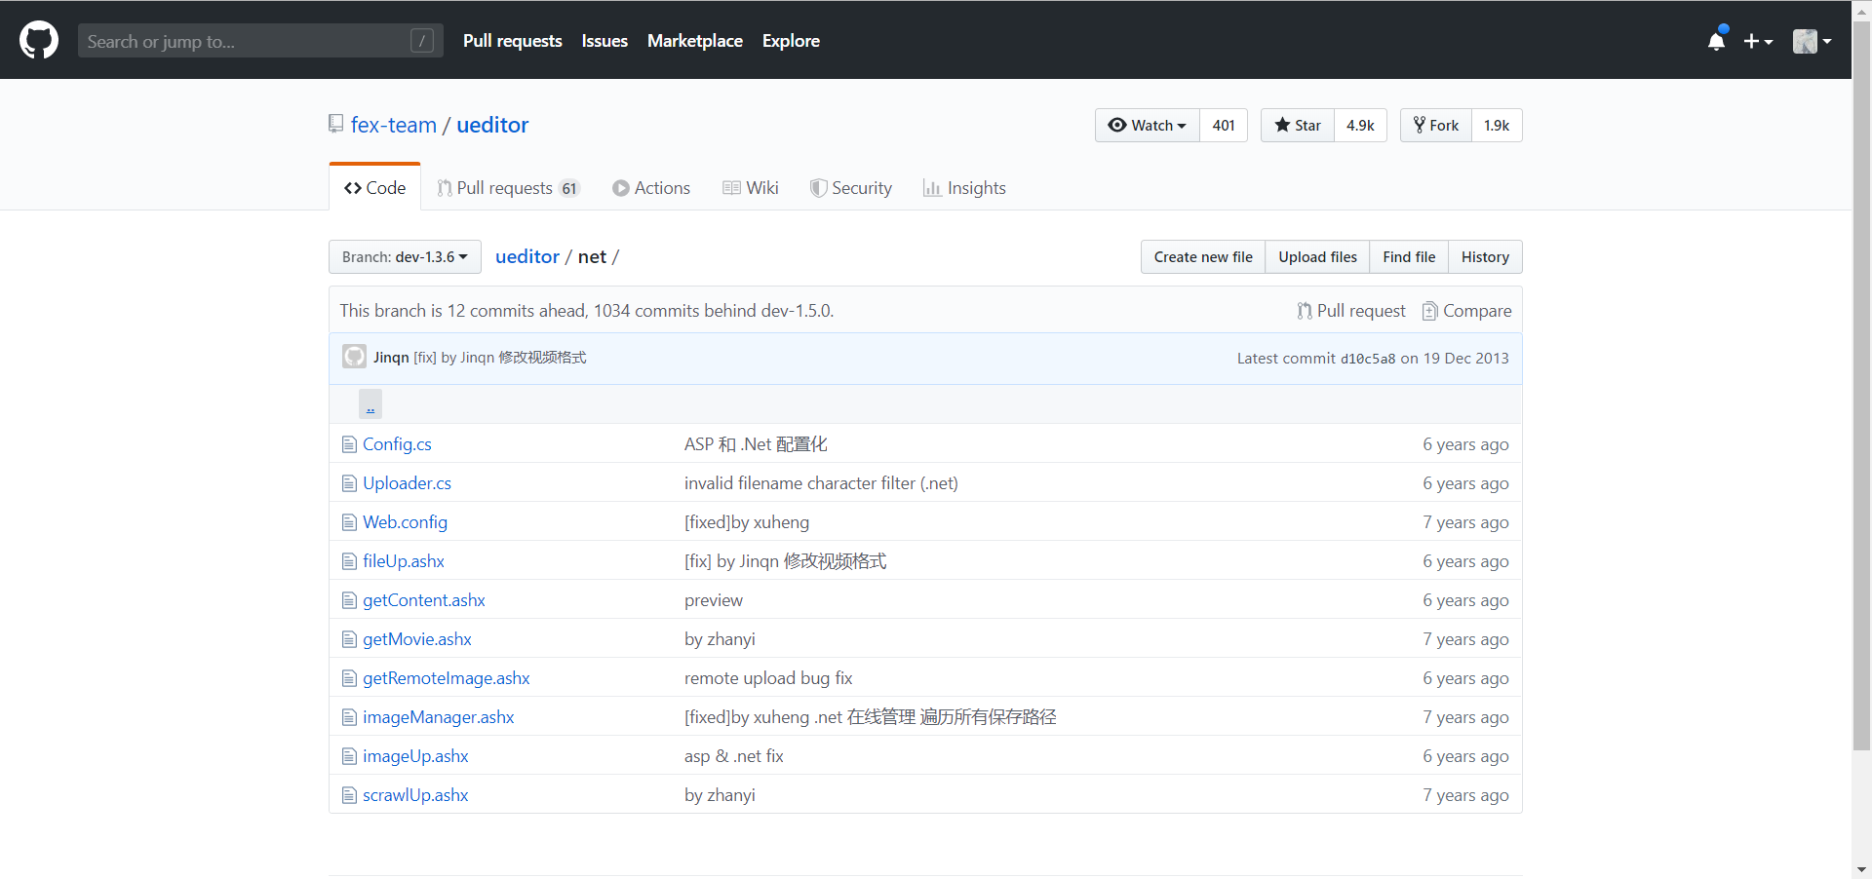Open commit message 'remote upload bug fix'
Screen dimensions: 1872x879
[768, 678]
